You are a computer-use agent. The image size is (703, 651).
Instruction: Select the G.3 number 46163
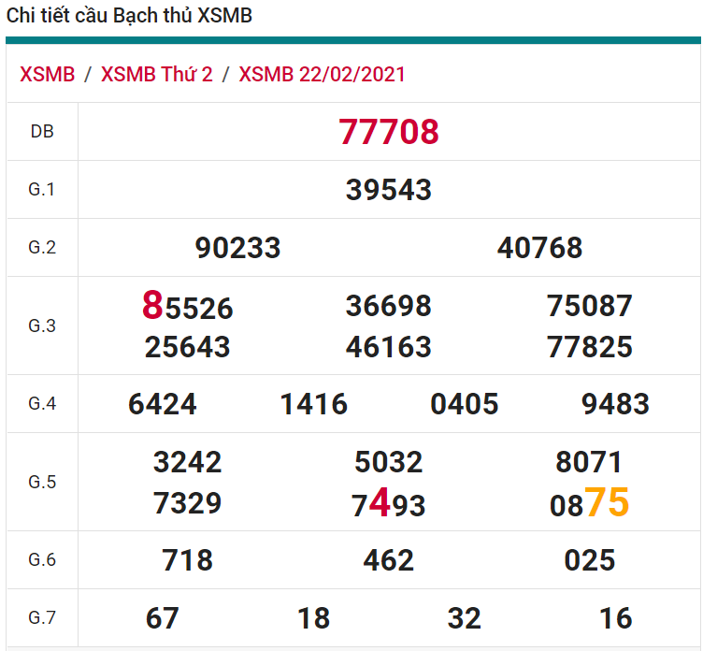tap(388, 347)
